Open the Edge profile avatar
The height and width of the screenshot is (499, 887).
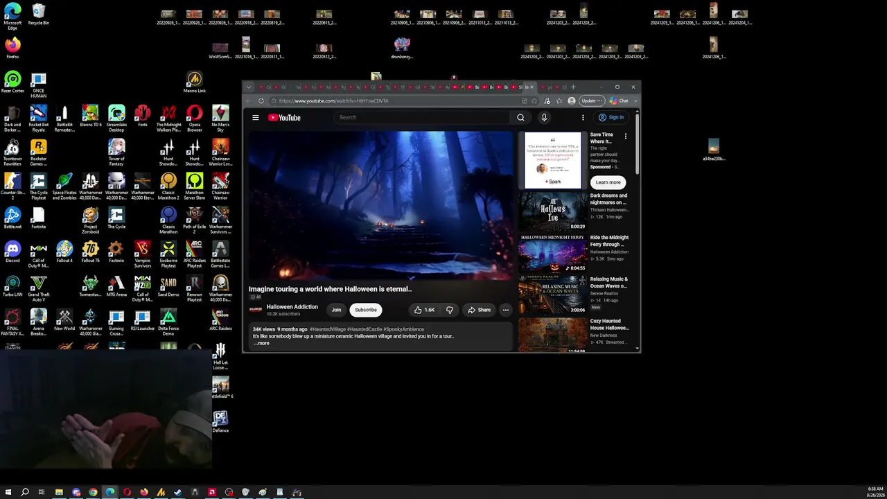pyautogui.click(x=571, y=101)
